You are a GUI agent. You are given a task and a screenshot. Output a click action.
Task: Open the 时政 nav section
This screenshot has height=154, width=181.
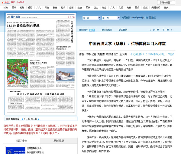(5, 8)
